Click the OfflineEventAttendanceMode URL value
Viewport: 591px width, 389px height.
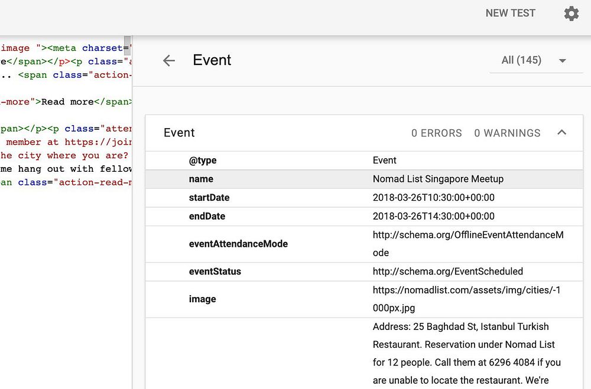click(468, 244)
